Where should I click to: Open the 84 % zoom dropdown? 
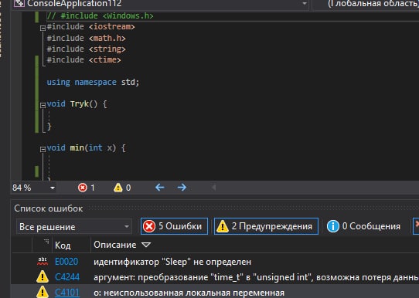(53, 188)
